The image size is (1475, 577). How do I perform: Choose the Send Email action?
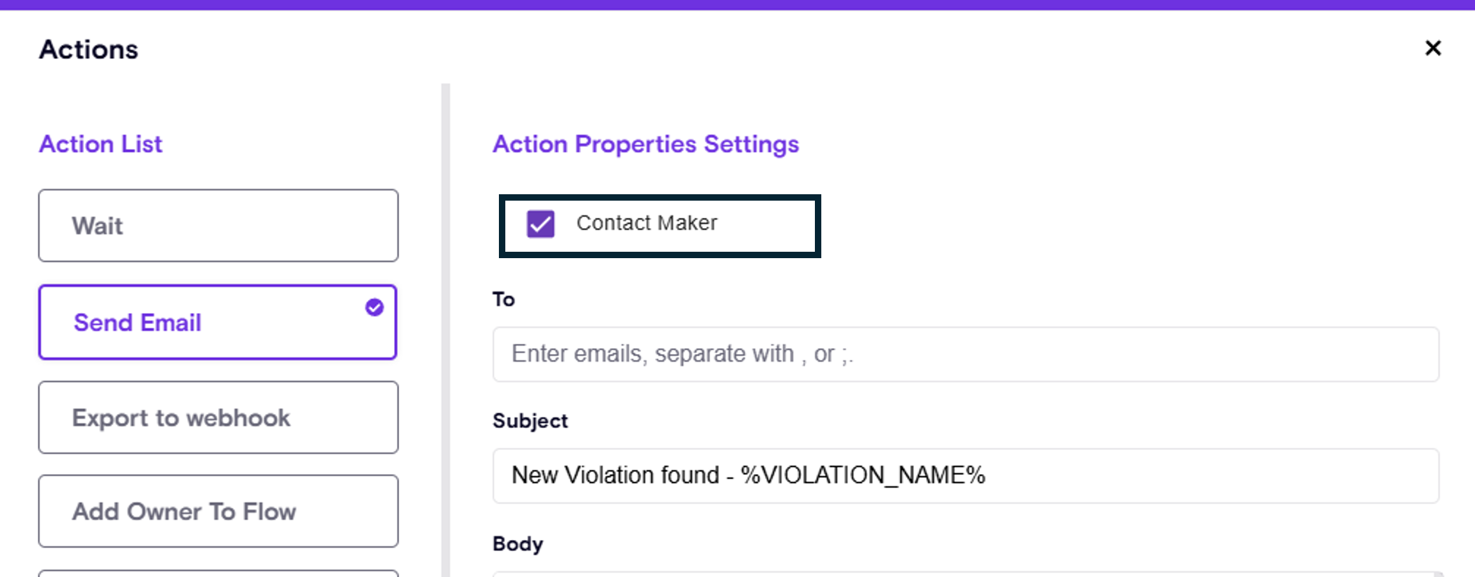click(x=217, y=323)
